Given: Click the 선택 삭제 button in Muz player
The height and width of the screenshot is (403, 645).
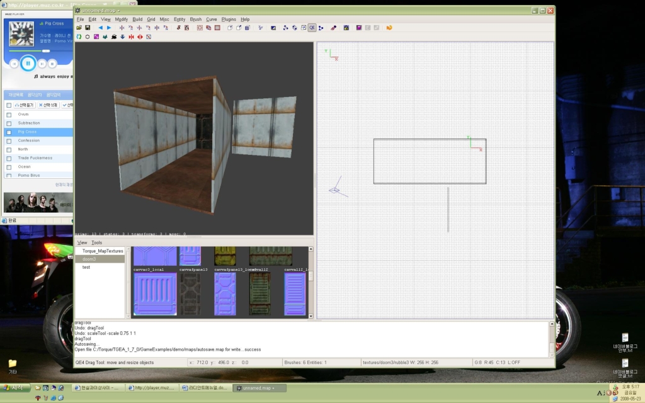Looking at the screenshot, I should tap(48, 105).
